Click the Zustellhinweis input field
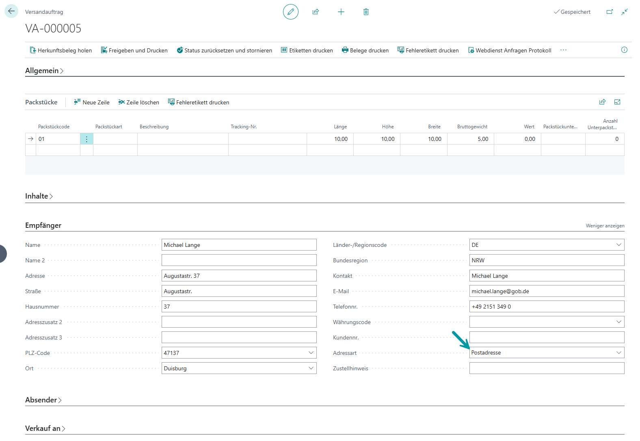 click(x=546, y=368)
